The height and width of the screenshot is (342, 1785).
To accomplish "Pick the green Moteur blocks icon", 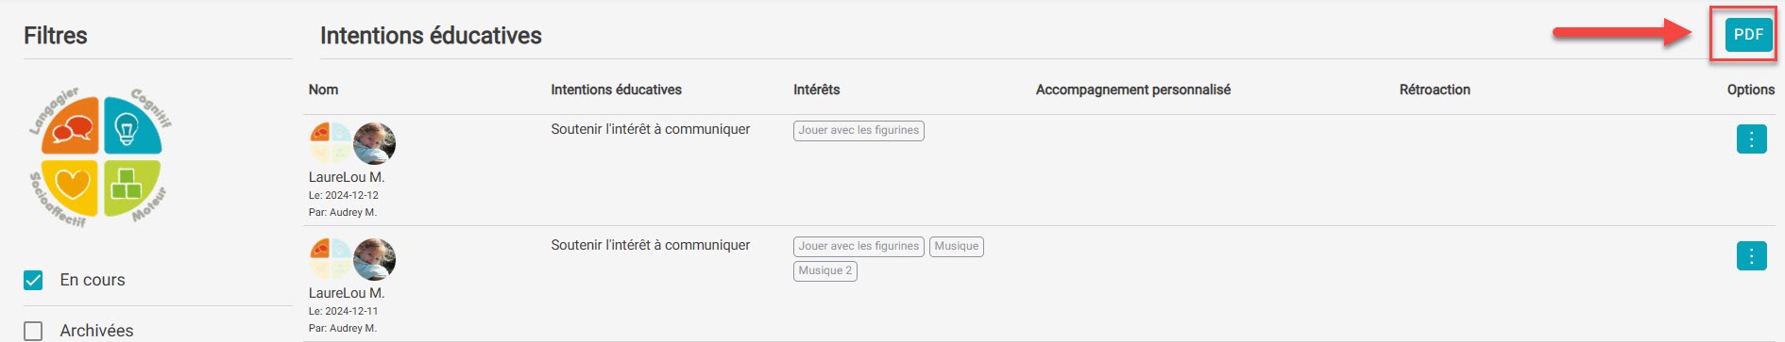I will click(131, 187).
